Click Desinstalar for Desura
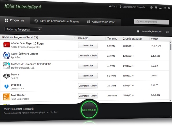This screenshot has width=172, height=126. [88, 76]
